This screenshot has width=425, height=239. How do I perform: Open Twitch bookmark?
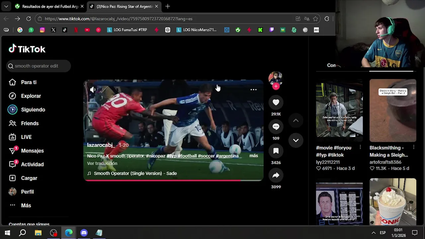[272, 30]
